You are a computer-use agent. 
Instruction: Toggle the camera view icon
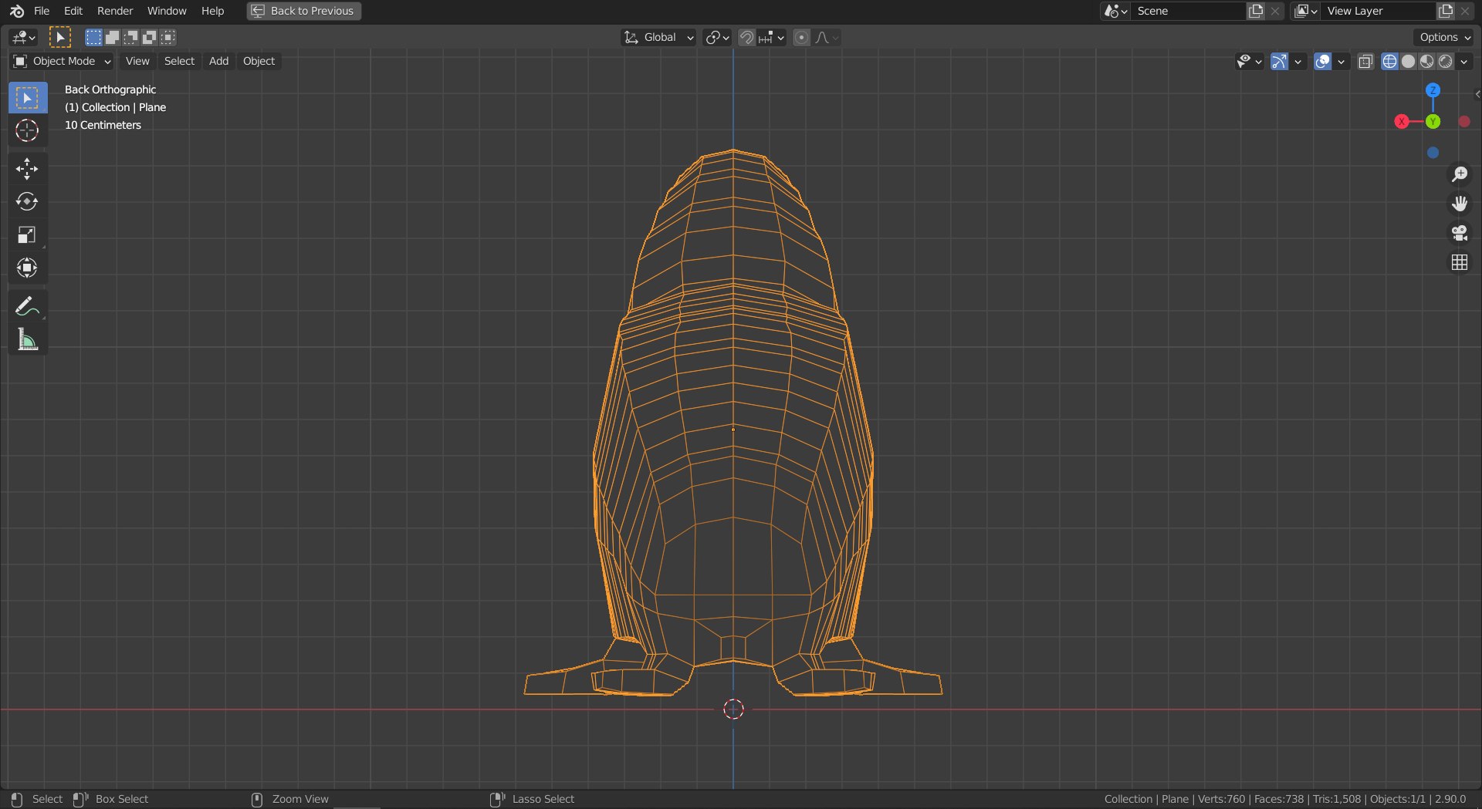point(1459,233)
